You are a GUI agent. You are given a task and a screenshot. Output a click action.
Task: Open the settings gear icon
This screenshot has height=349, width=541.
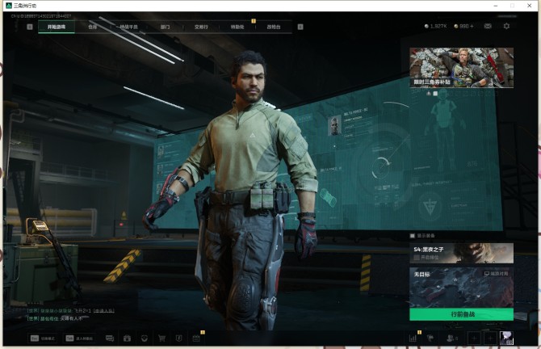pyautogui.click(x=506, y=26)
